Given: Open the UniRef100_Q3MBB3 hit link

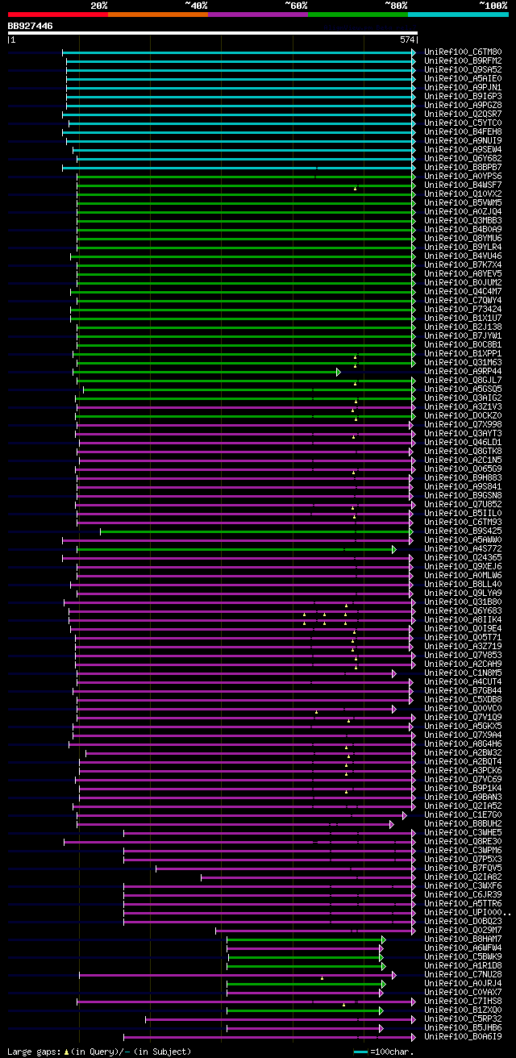Looking at the screenshot, I should click(x=463, y=221).
